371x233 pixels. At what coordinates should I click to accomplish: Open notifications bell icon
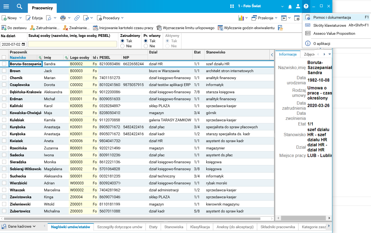pos(290,6)
